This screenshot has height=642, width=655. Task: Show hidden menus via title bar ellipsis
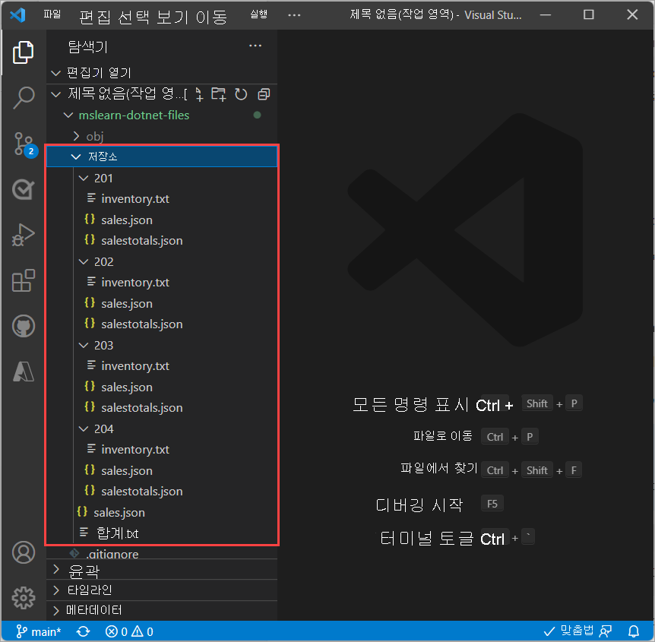[x=294, y=15]
